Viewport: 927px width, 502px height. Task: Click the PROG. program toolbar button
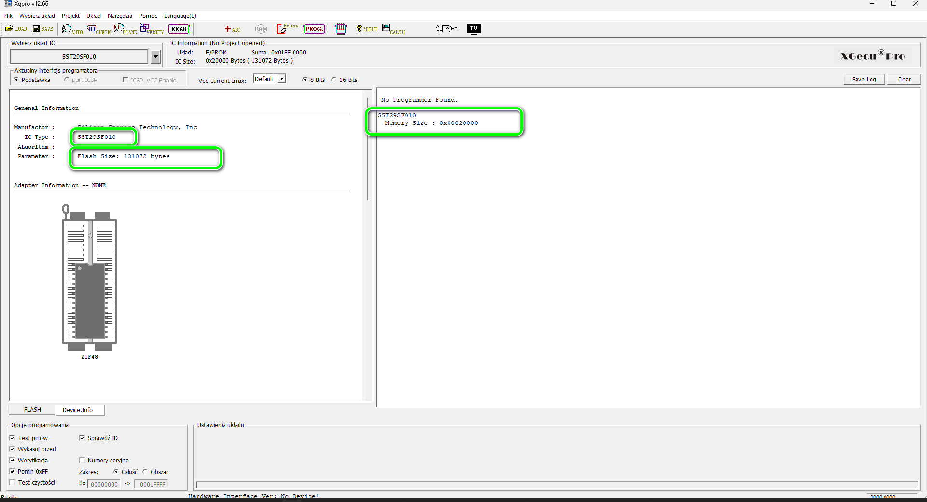(x=314, y=29)
